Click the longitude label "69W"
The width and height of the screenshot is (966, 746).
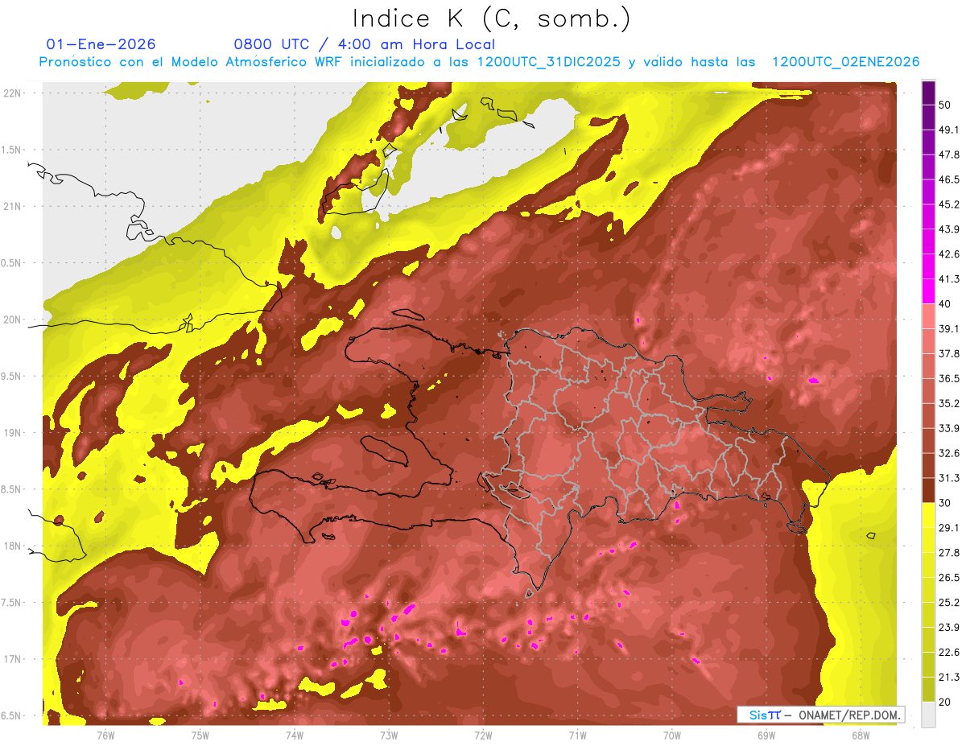(766, 736)
